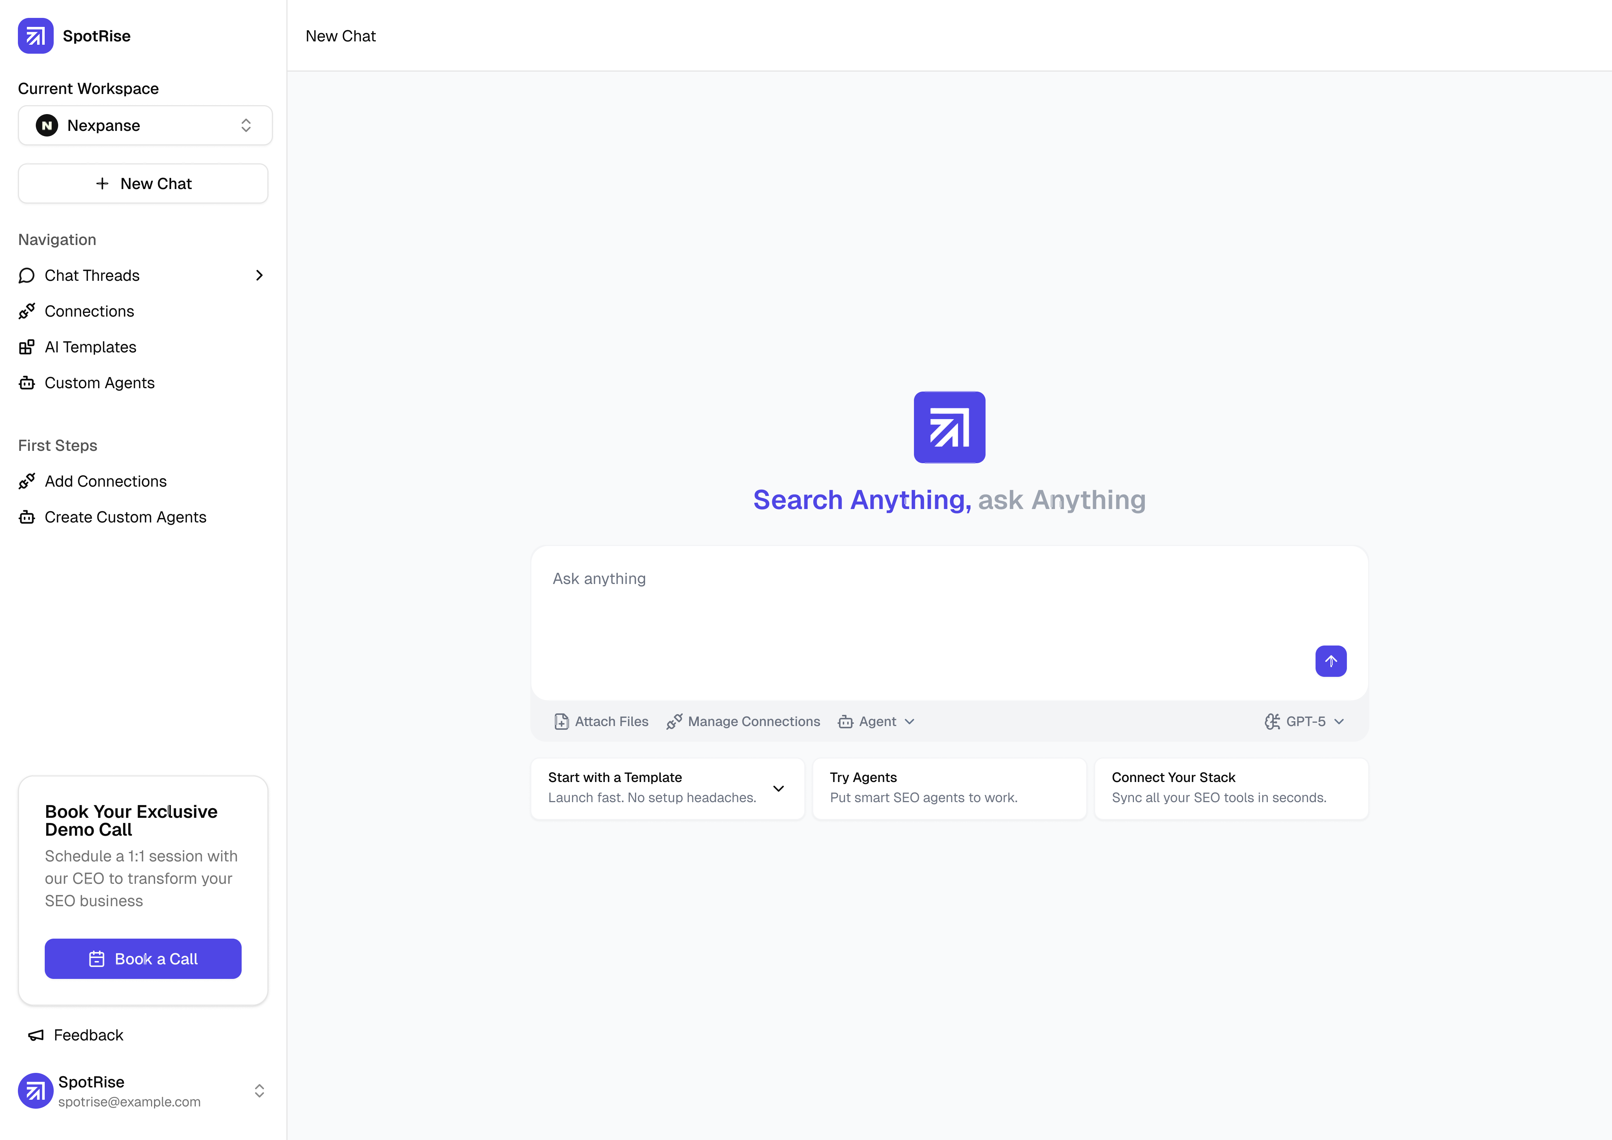Go to Connections in the navigation

89,312
